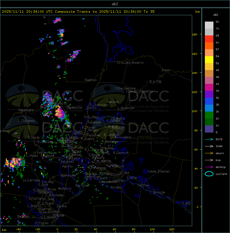Click the L_Asuncion label
This screenshot has height=233, width=230.
[x=126, y=108]
